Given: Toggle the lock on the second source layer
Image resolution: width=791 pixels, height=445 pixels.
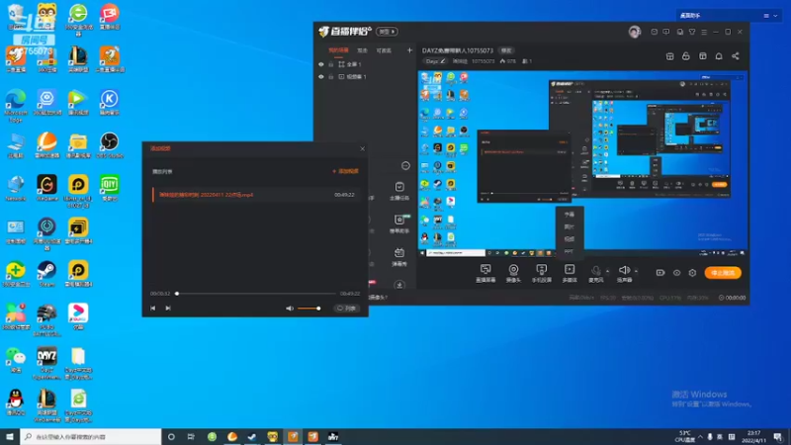Looking at the screenshot, I should [331, 77].
